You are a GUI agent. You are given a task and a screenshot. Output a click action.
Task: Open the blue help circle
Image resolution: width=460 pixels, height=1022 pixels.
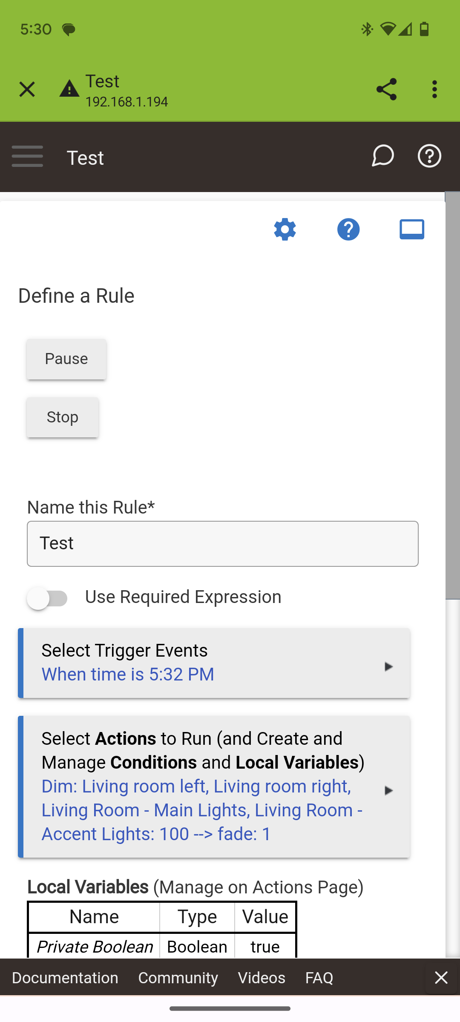pyautogui.click(x=348, y=229)
